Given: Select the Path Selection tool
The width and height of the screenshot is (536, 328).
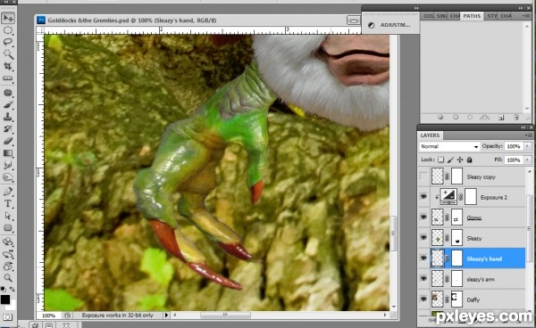Looking at the screenshot, I should [8, 216].
